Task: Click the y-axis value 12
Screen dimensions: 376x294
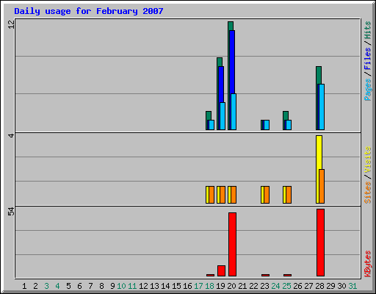Action: (x=11, y=24)
